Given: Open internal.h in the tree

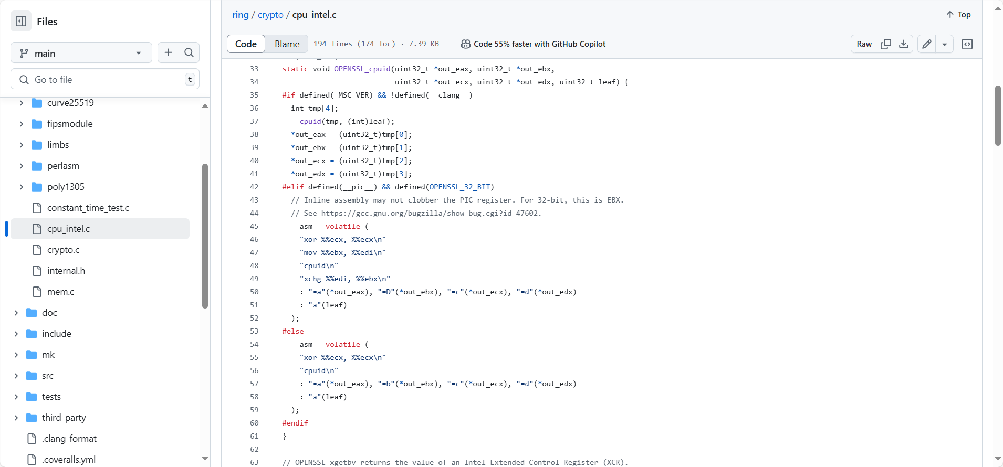Looking at the screenshot, I should pos(66,271).
